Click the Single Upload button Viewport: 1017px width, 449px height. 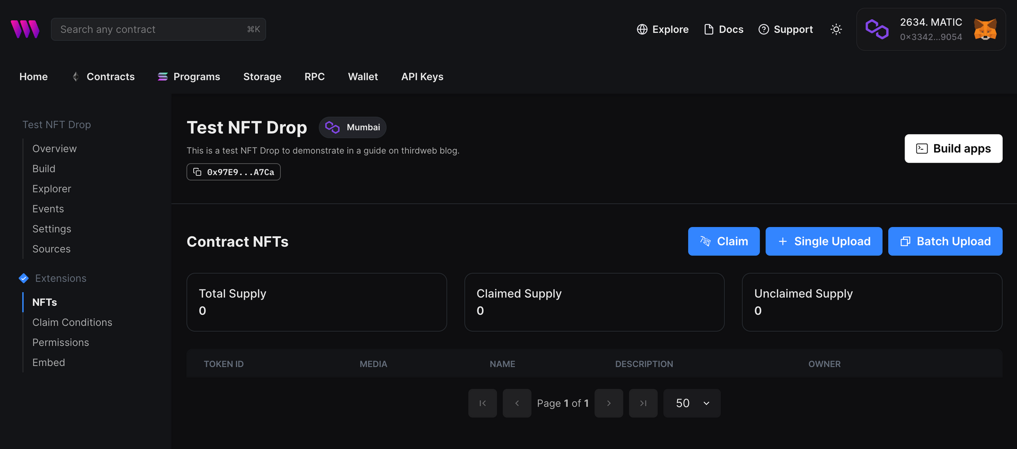[x=824, y=241]
